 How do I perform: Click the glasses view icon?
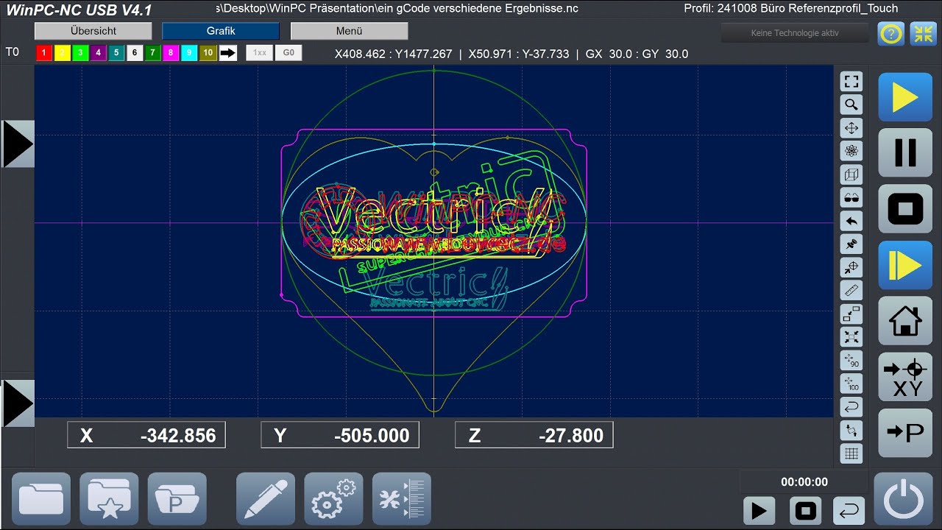tap(851, 198)
